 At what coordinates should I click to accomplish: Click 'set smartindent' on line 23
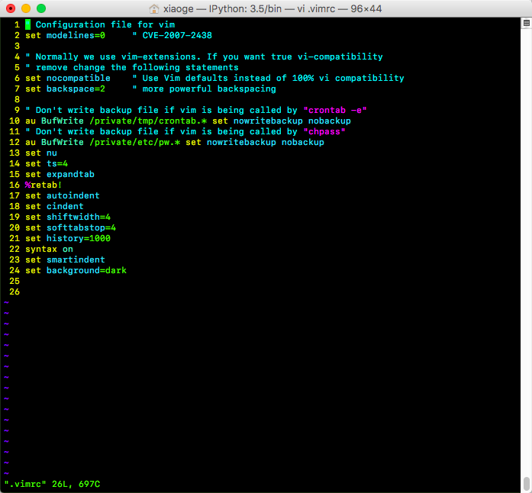coord(65,260)
